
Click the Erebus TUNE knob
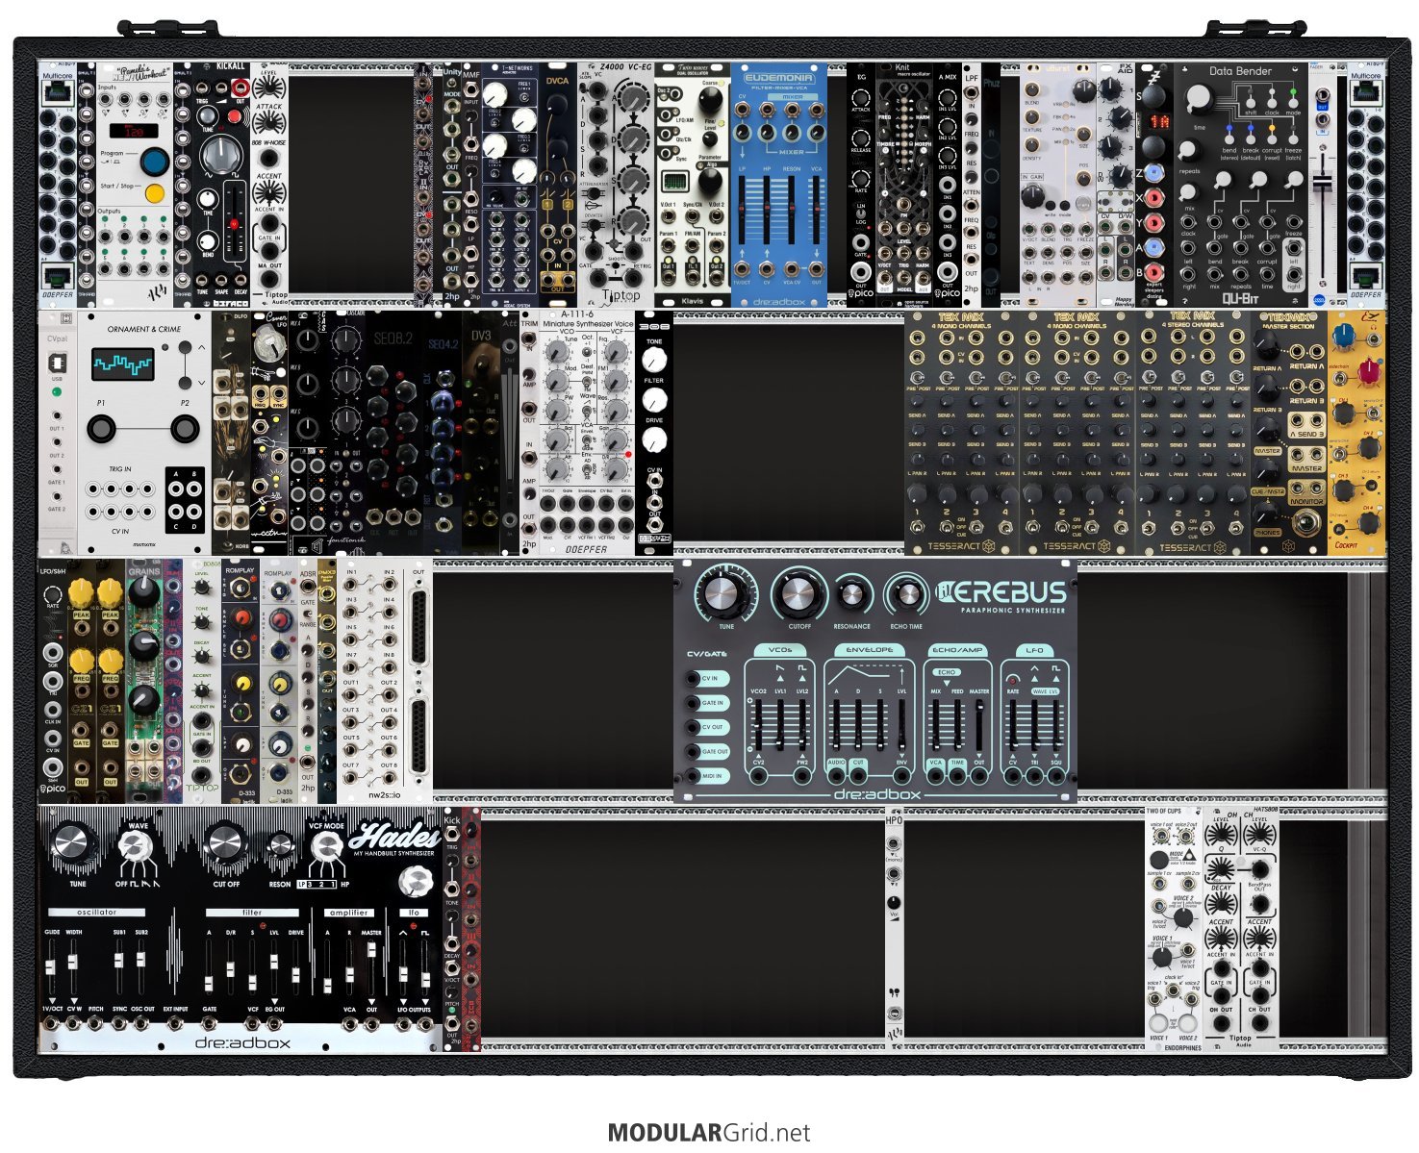tap(725, 594)
